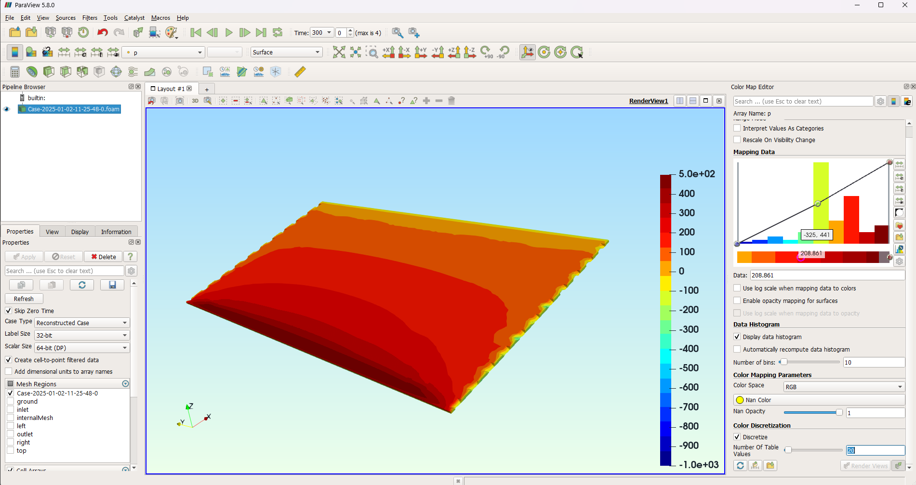Click the Contour filter icon
The image size is (916, 485).
coord(32,72)
